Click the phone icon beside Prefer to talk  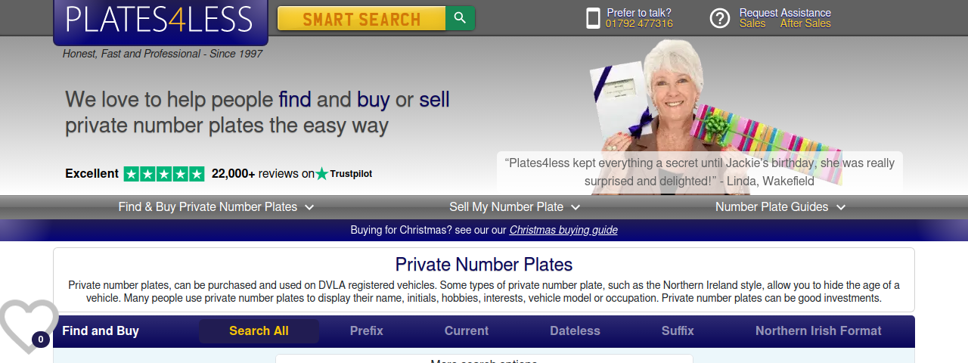[x=593, y=18]
